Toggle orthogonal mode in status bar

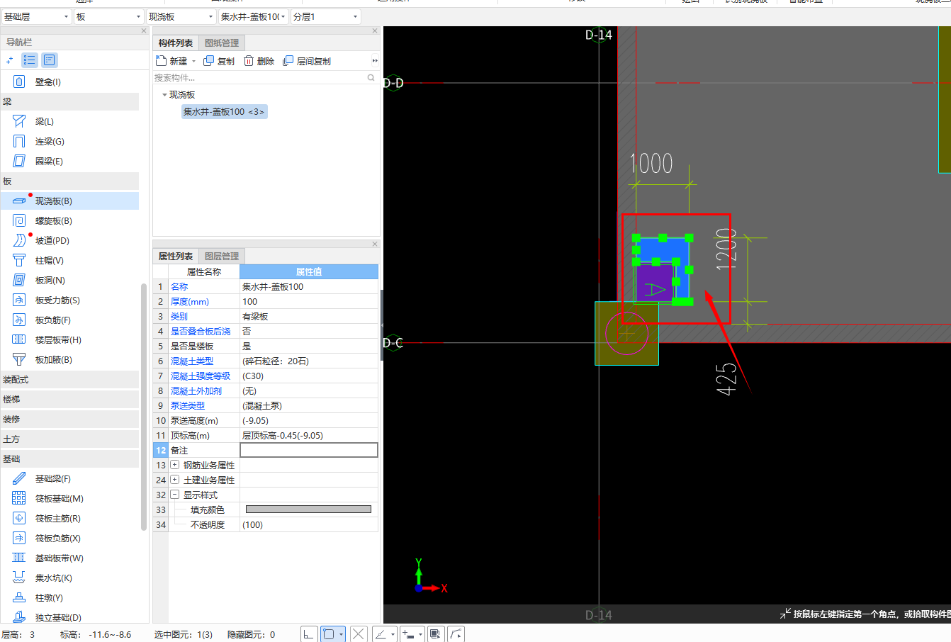click(309, 634)
